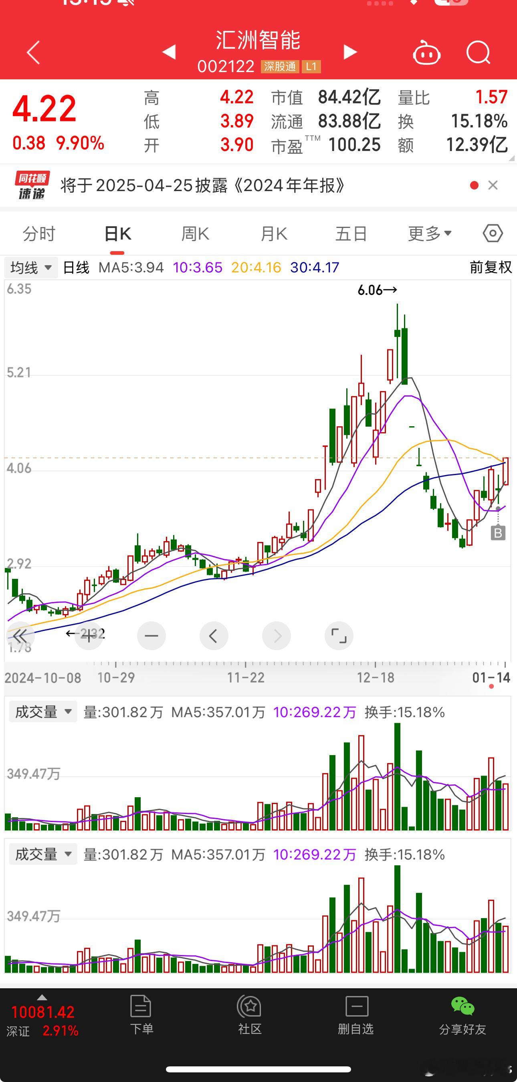Switch to the 五日 tab
The image size is (517, 1082).
[351, 234]
